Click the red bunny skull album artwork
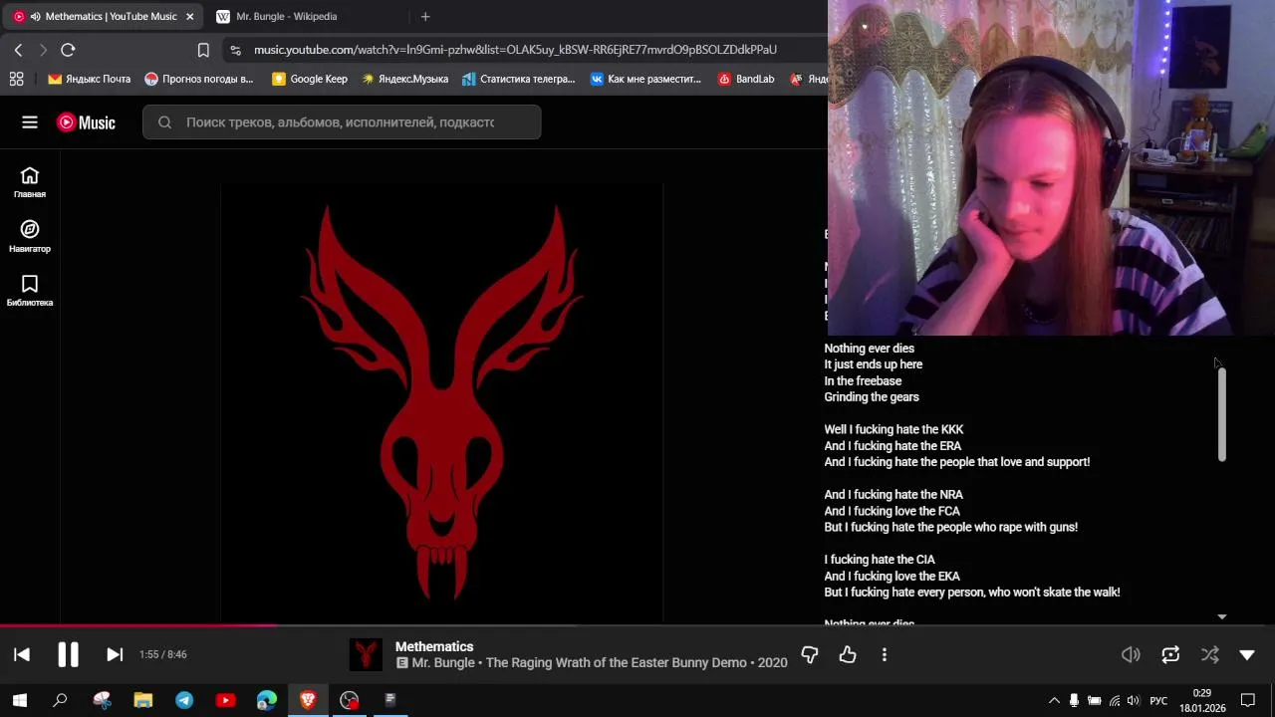The width and height of the screenshot is (1275, 717). (x=441, y=402)
